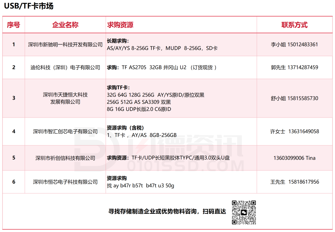Open 深圳市智汇创芯电子有限公司 entry
The height and width of the screenshot is (232, 335).
click(65, 131)
